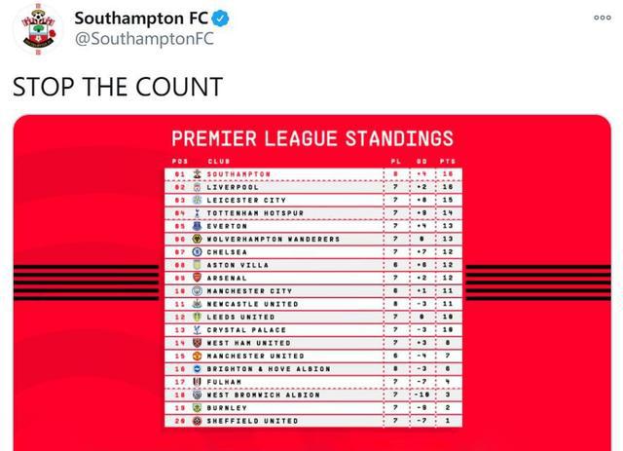Click the Premier League Standings heading
The width and height of the screenshot is (623, 451).
(311, 138)
